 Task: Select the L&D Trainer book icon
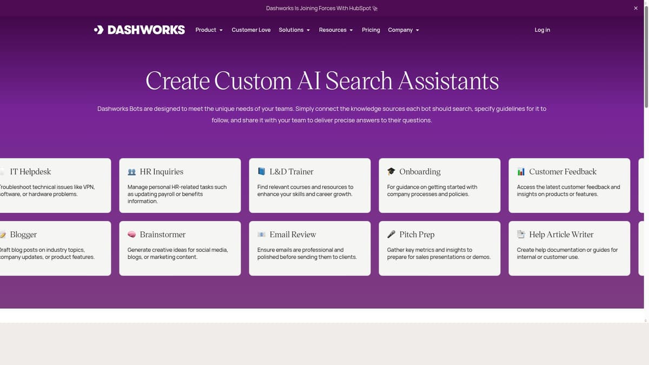point(260,171)
